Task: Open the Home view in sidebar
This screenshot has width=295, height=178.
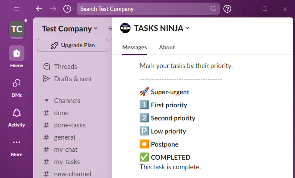Action: point(17,54)
